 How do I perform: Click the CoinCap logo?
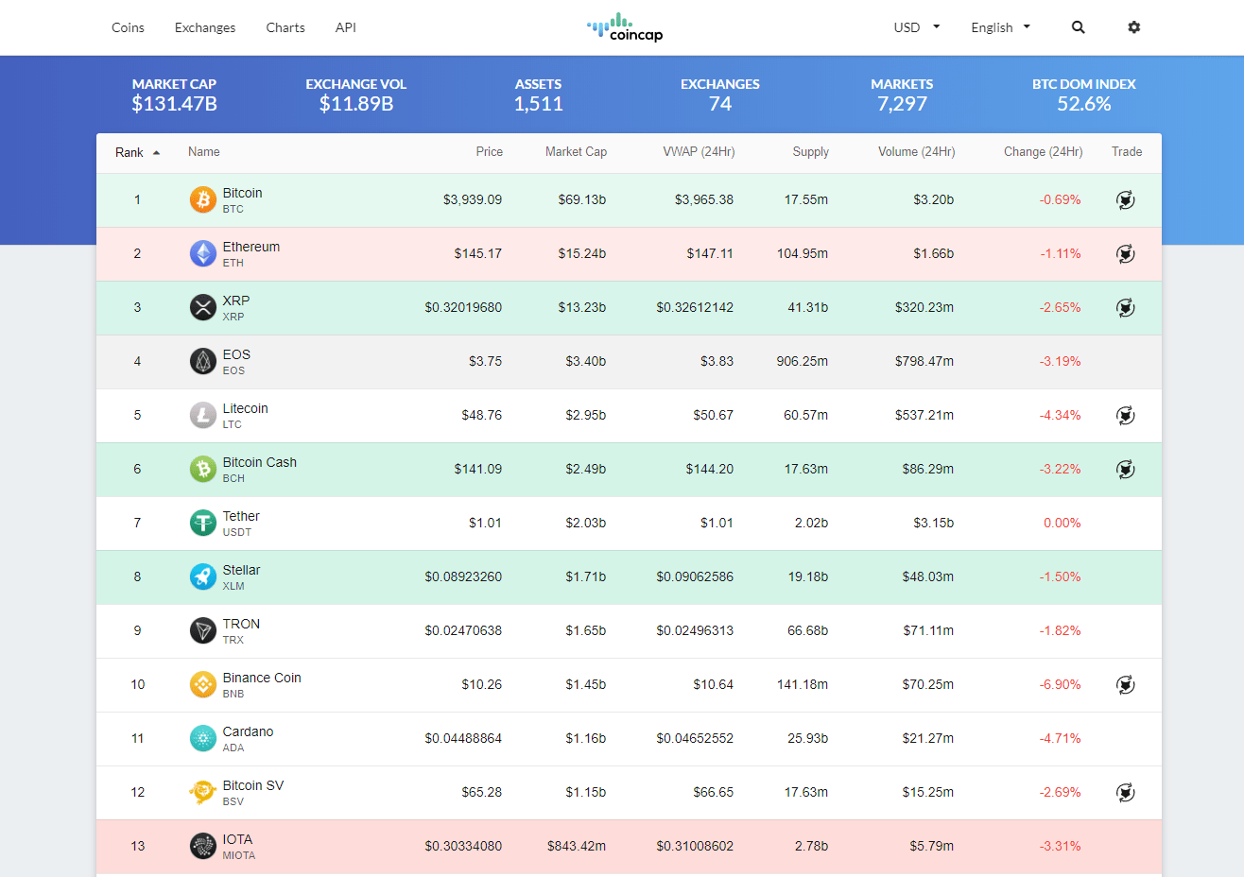(x=624, y=27)
